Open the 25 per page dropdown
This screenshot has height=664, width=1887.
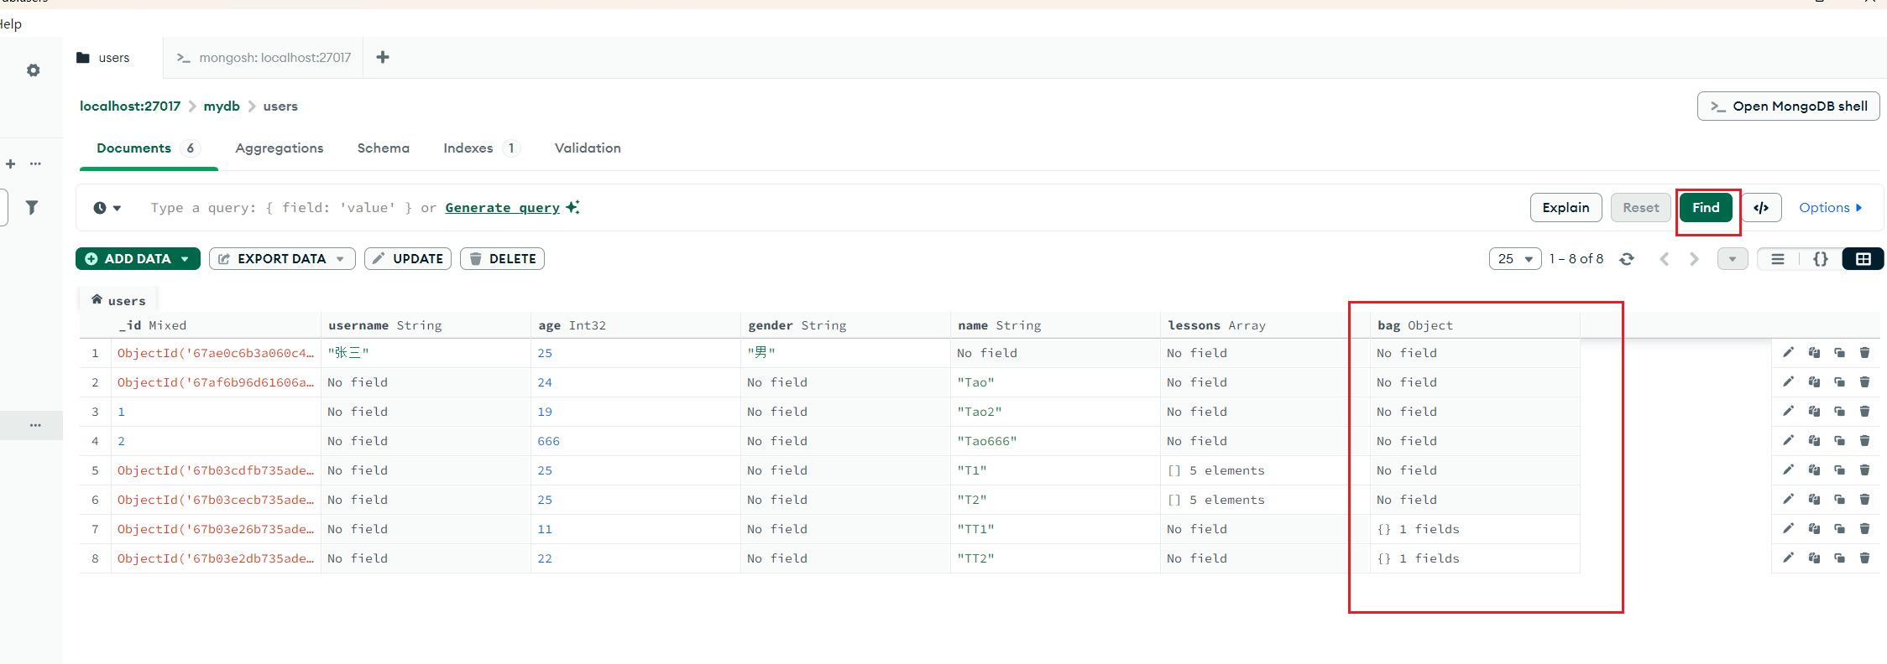[x=1515, y=259]
